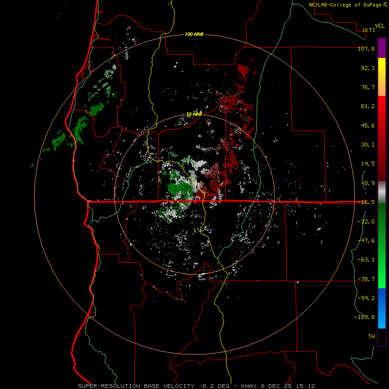The image size is (389, 389).
Task: Click the -94.2 velocity scale value
Action: (x=366, y=298)
